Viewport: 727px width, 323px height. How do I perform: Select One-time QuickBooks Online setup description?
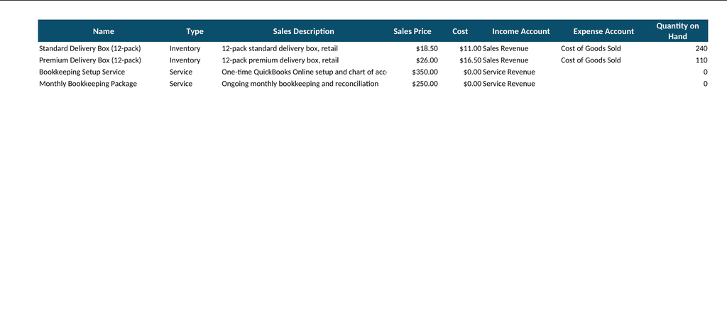(304, 72)
